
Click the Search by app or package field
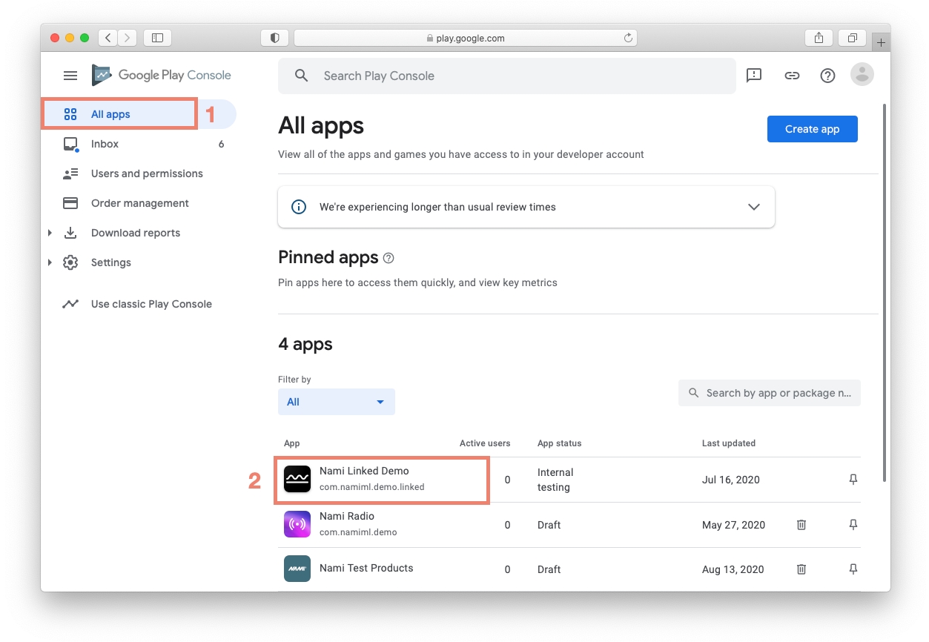pos(770,393)
